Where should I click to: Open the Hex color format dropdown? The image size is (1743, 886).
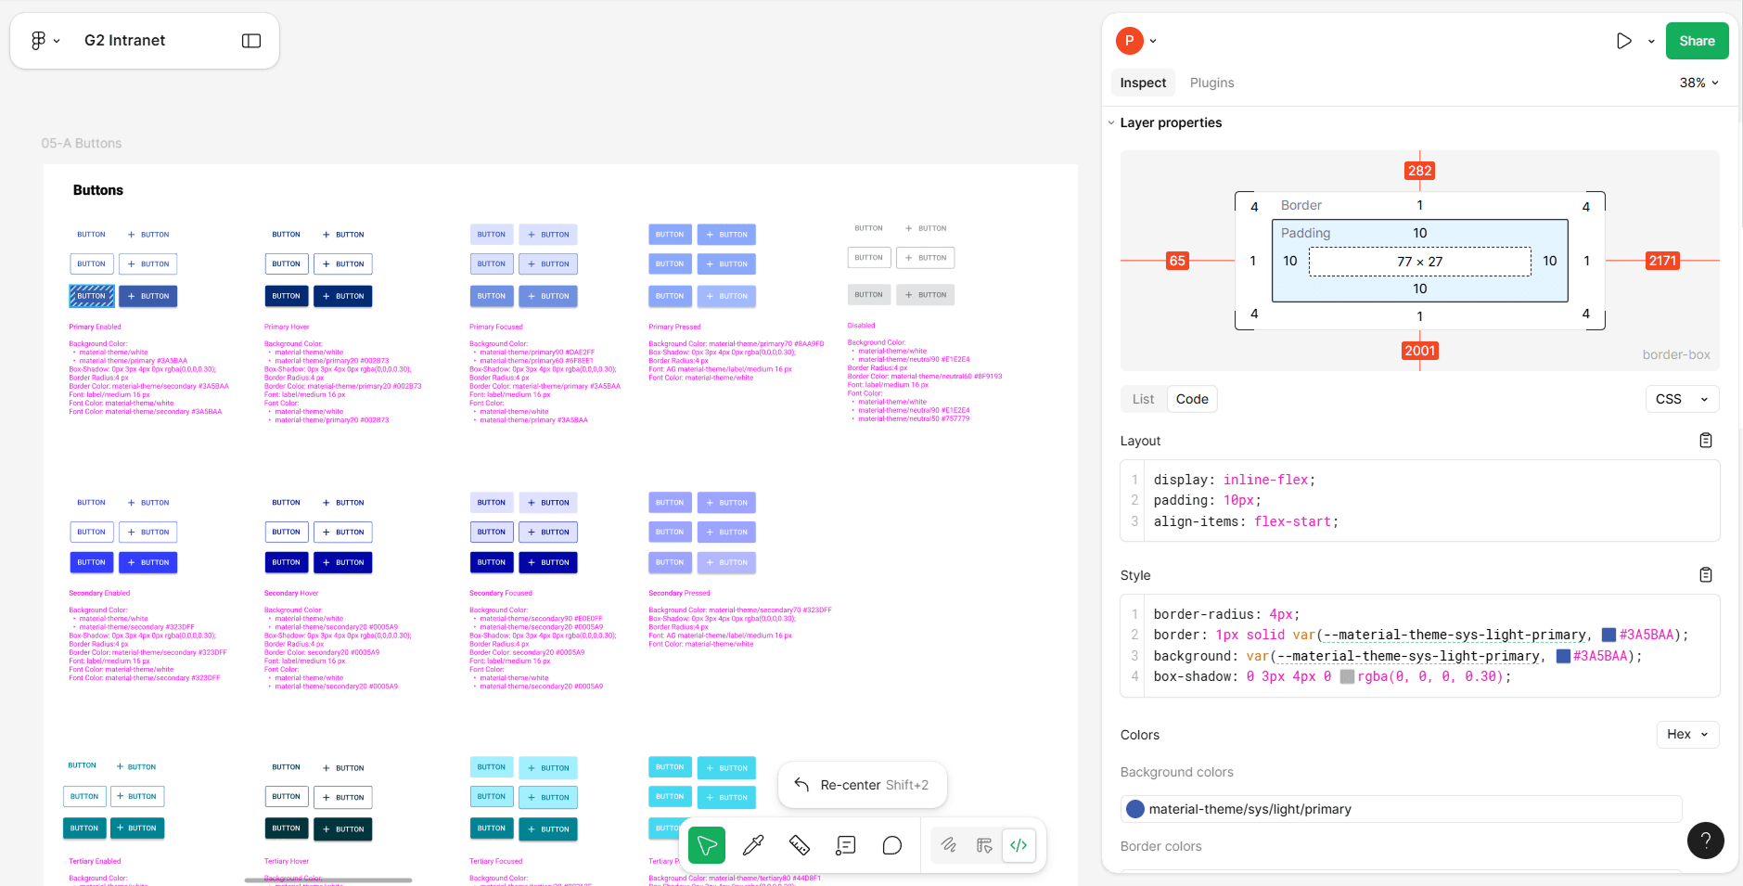point(1687,734)
